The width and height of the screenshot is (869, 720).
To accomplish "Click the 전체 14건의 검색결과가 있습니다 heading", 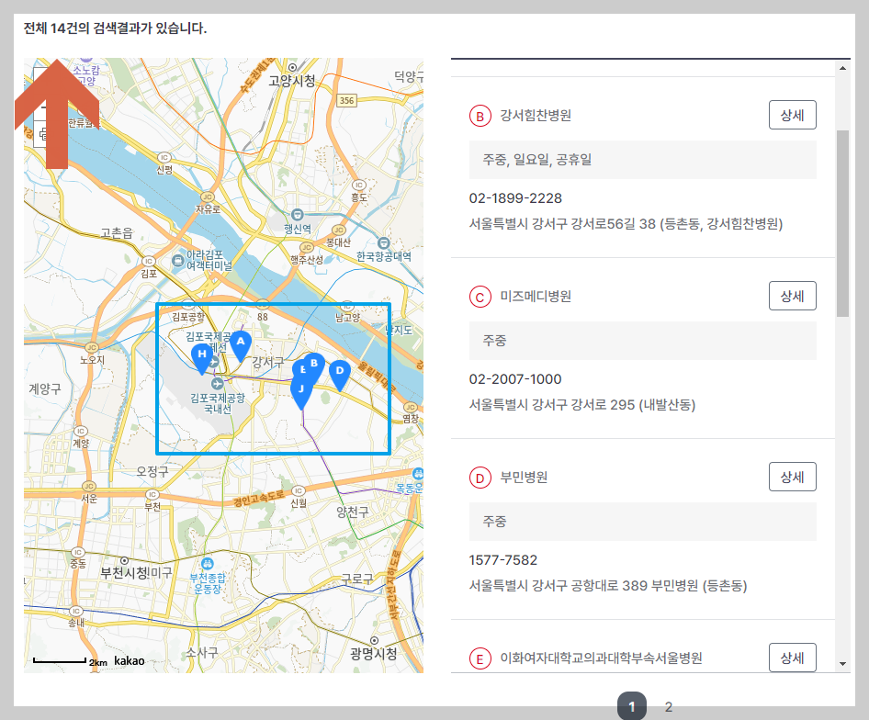I will click(x=115, y=28).
